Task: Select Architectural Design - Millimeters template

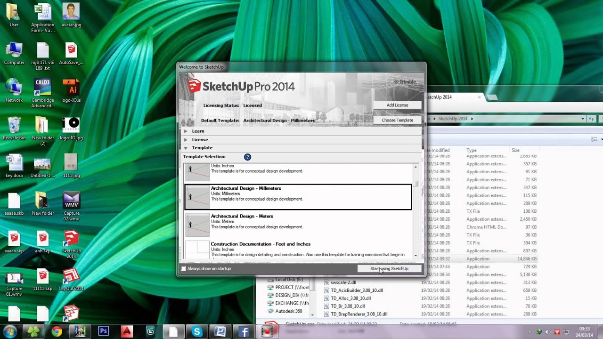Action: click(x=298, y=197)
